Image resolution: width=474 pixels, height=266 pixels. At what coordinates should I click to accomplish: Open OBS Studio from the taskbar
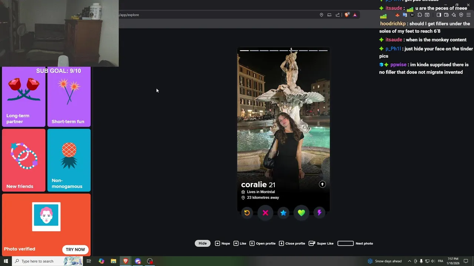pos(150,261)
